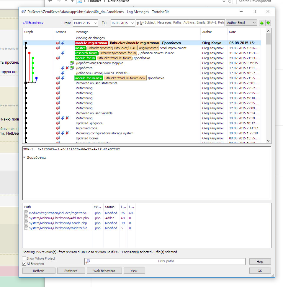The width and height of the screenshot is (283, 287).
Task: Click the Facade.php file icon
Action: (26, 223)
